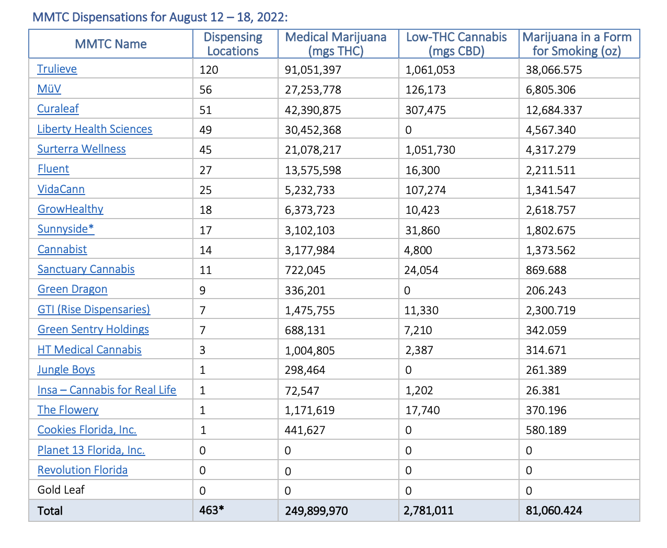This screenshot has height=548, width=667.
Task: Select Curaleaf's THC value 42,390,875
Action: tap(313, 110)
